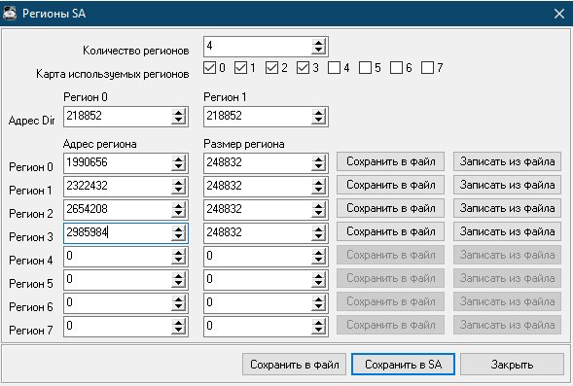Toggle region map checkbox 2

tap(271, 67)
